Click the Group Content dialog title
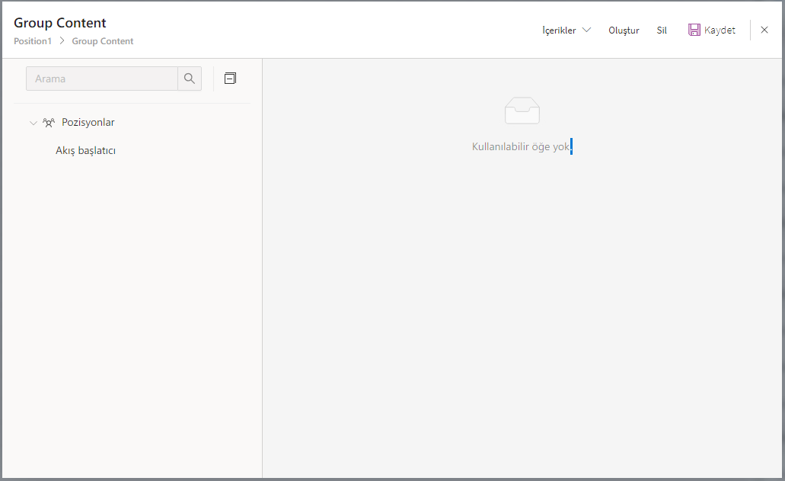 click(60, 23)
